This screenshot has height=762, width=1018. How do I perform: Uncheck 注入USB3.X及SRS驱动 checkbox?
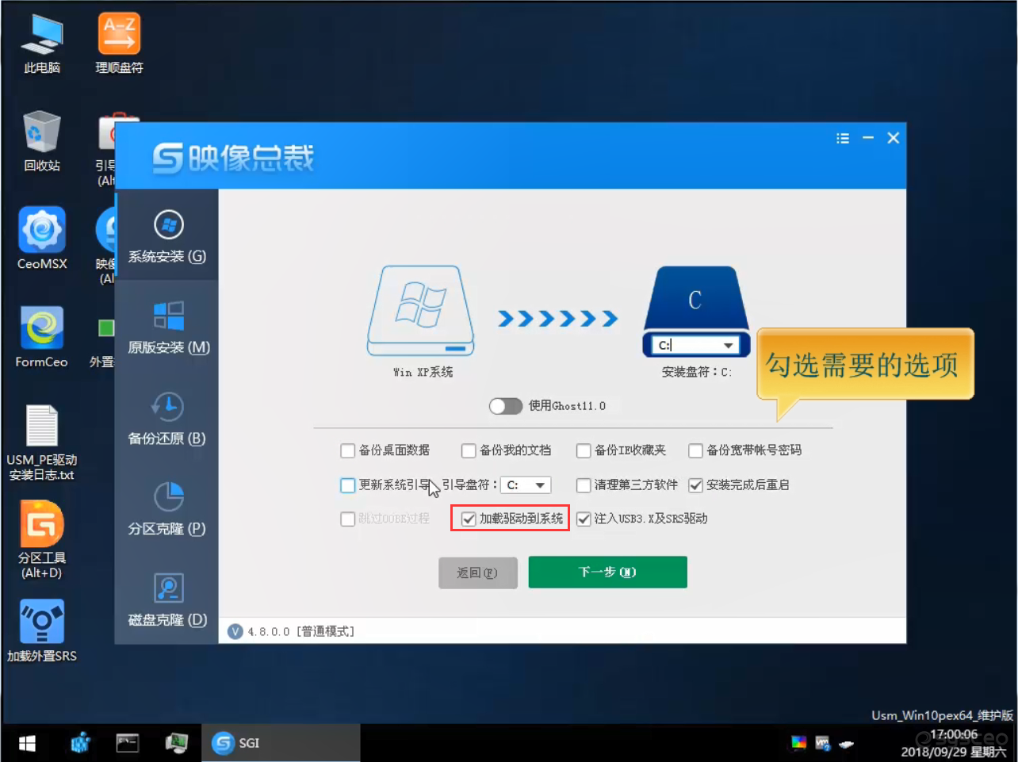(x=584, y=519)
